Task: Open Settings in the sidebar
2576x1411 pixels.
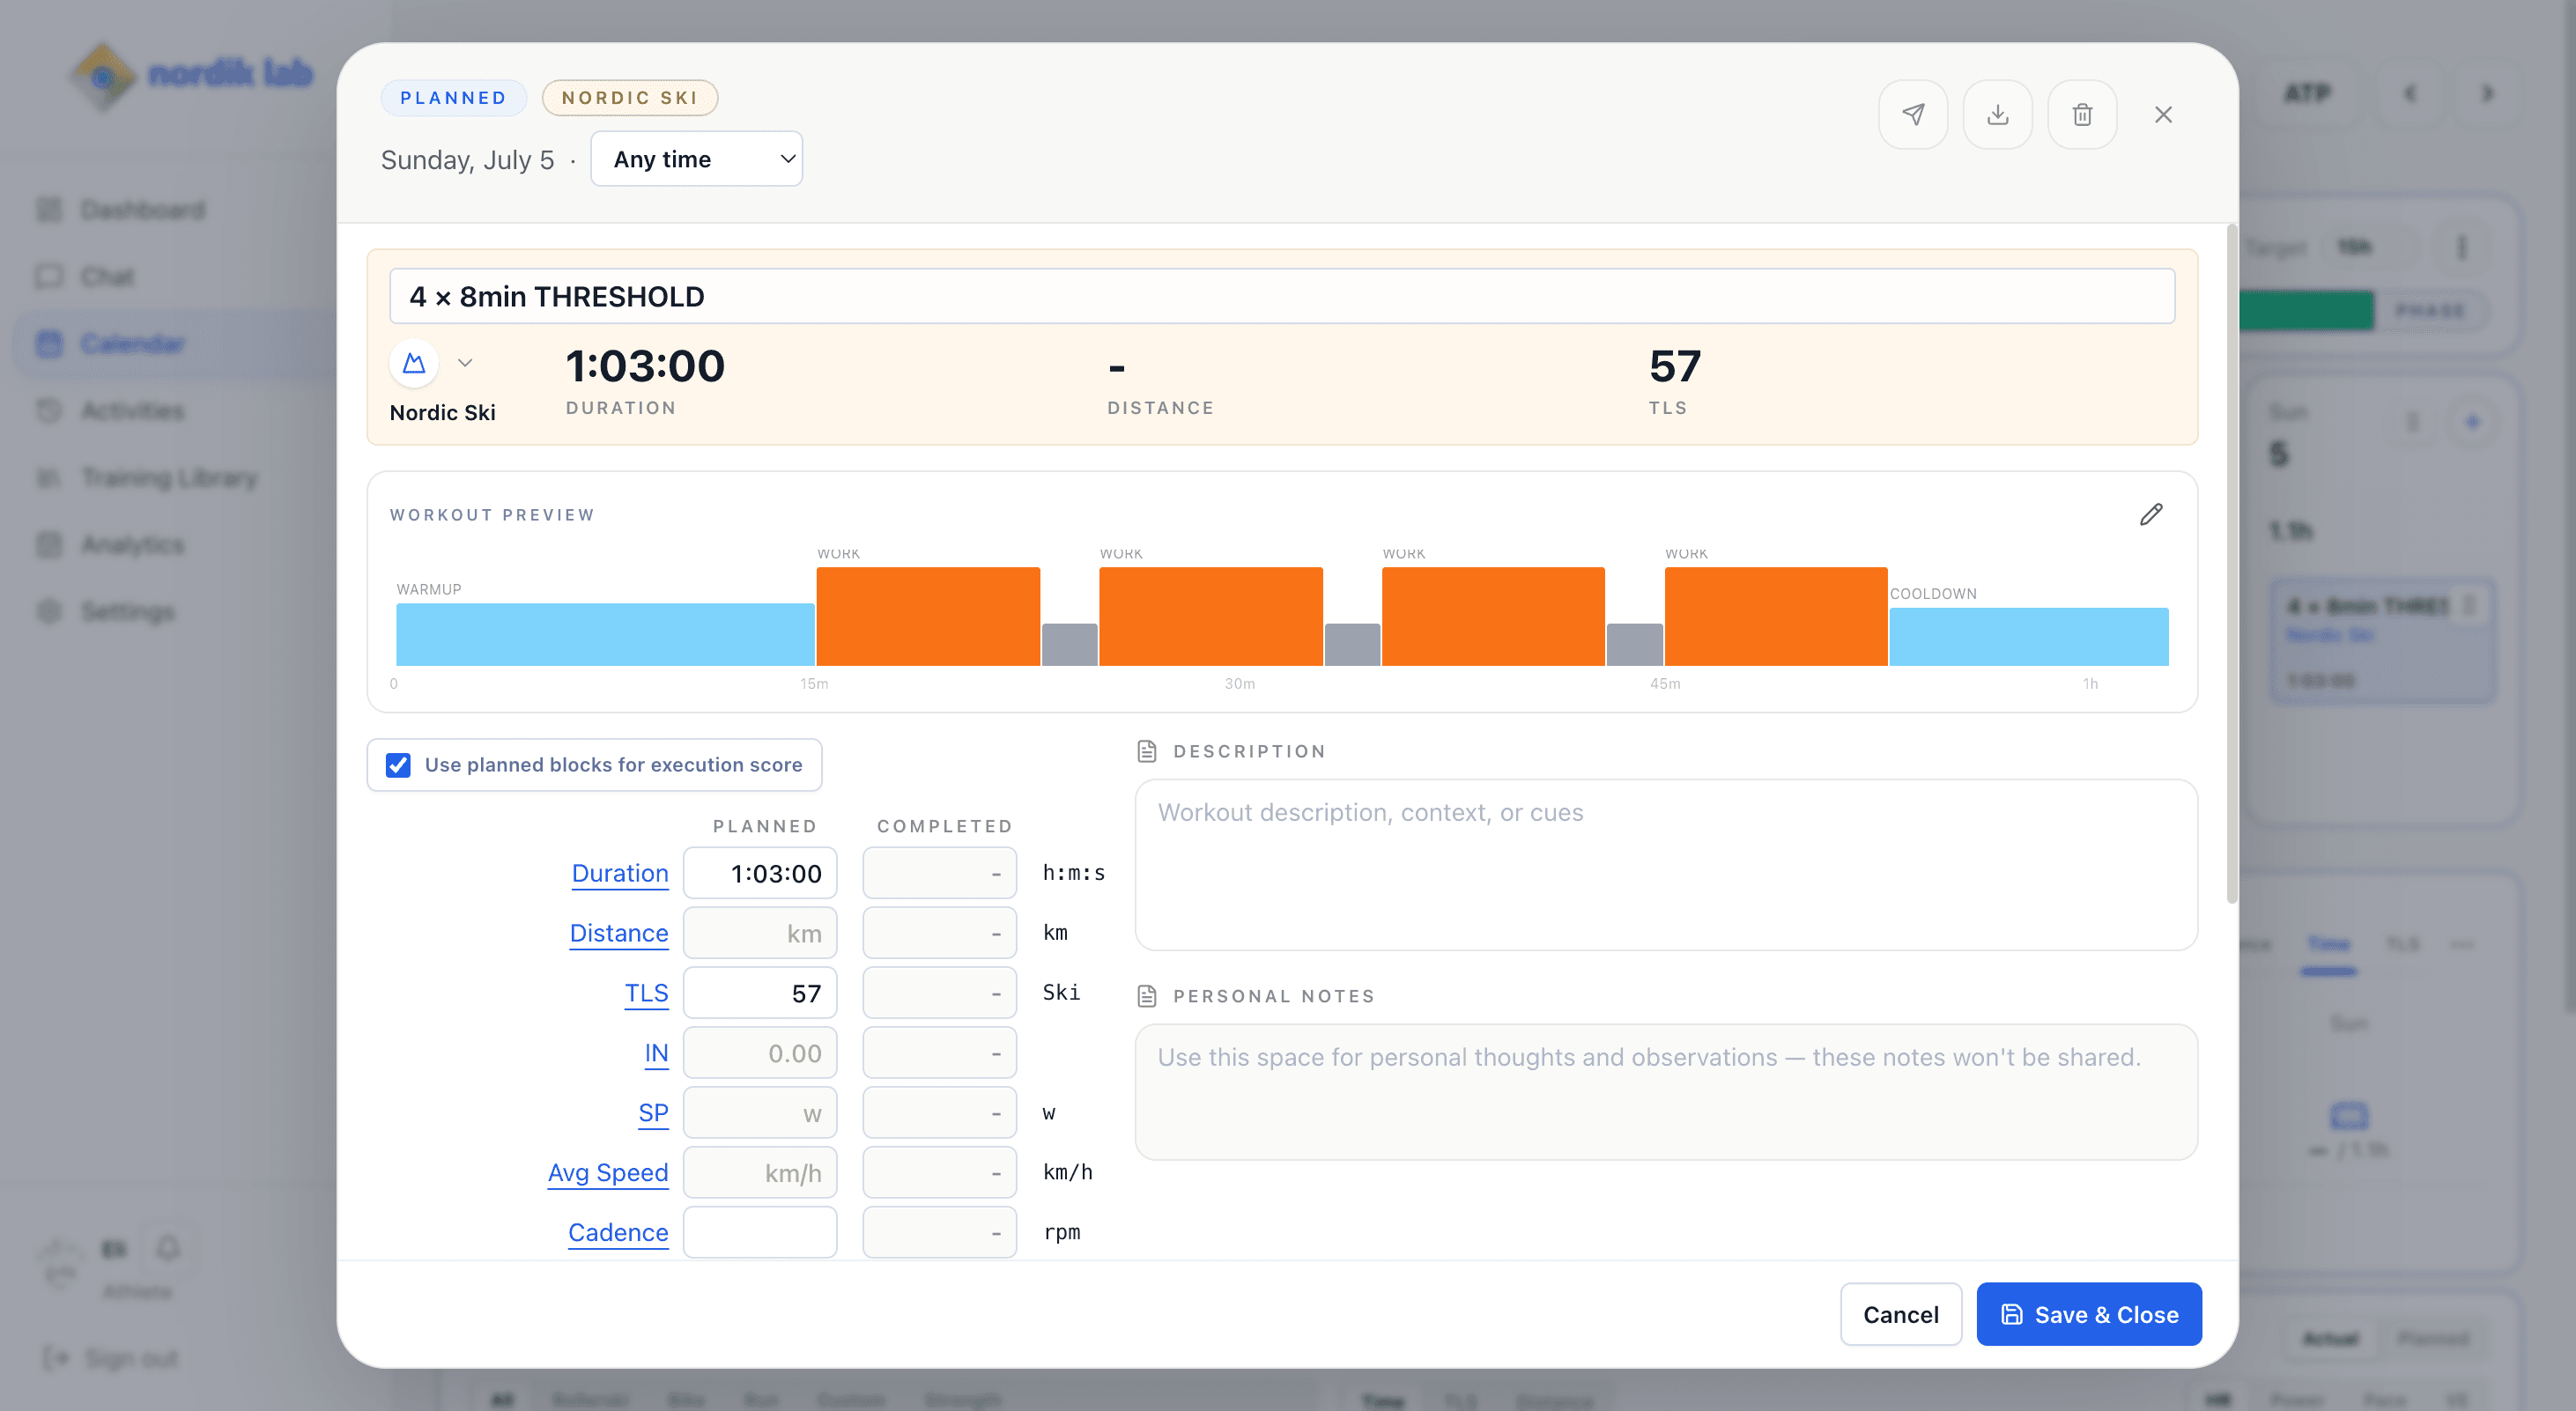Action: tap(128, 611)
